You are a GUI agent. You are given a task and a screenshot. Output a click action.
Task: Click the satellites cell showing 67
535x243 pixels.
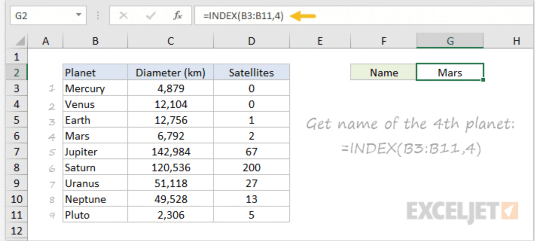[252, 152]
